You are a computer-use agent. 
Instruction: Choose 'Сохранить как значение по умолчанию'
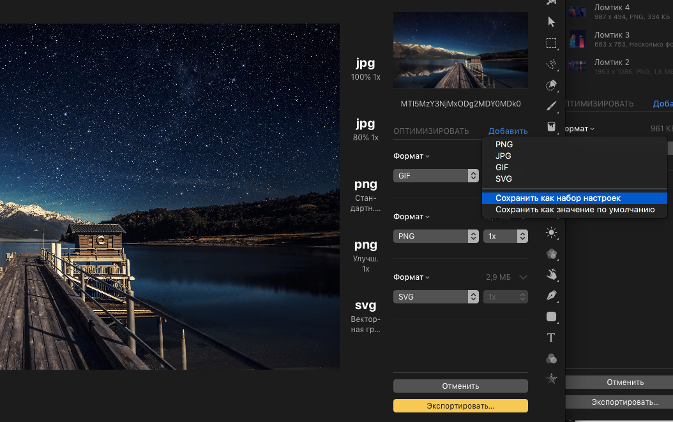tap(575, 210)
